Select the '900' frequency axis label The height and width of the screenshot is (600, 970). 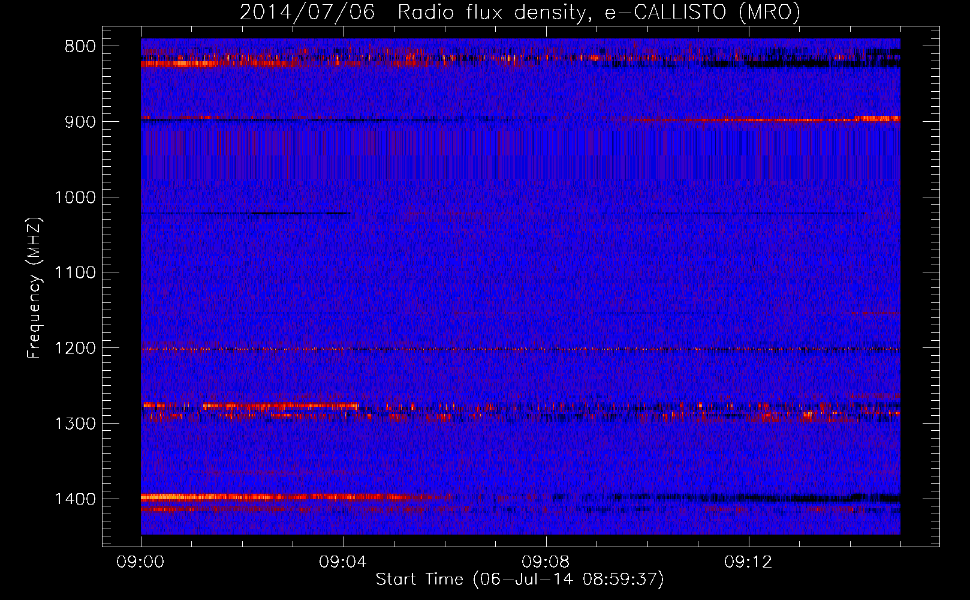[x=80, y=122]
